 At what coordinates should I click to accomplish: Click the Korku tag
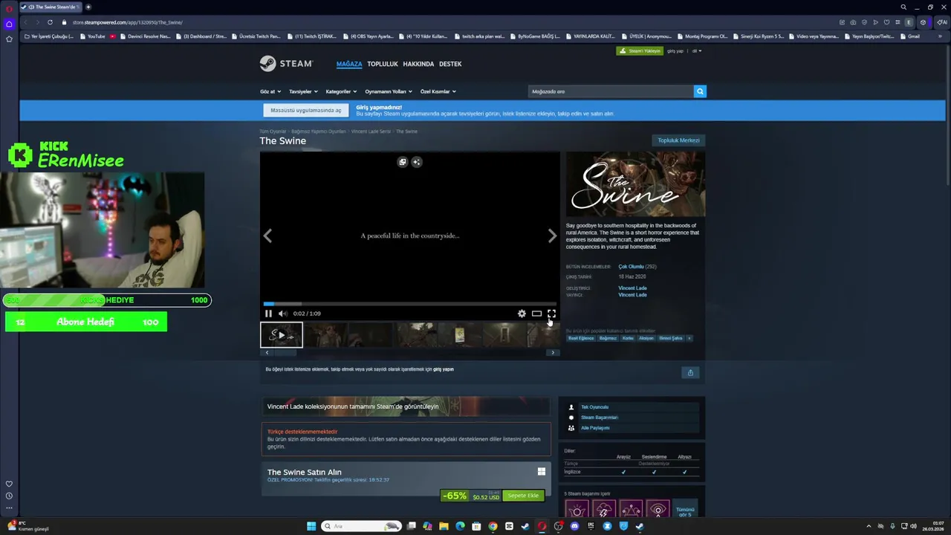628,338
